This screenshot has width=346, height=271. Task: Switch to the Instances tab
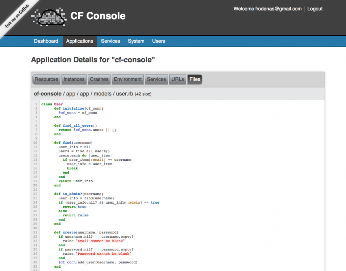74,79
